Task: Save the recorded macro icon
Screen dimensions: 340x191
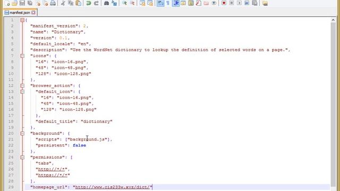Action: 255,3
